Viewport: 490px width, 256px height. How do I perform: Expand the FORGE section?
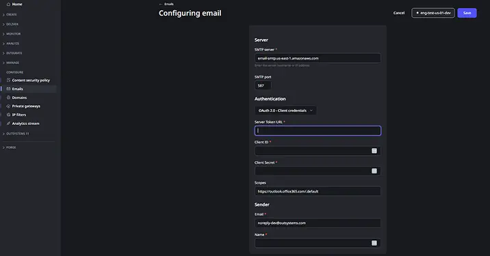pos(10,147)
